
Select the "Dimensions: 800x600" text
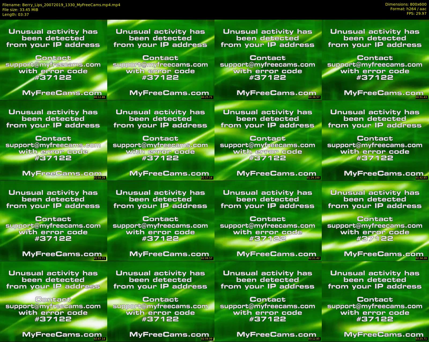pos(406,4)
